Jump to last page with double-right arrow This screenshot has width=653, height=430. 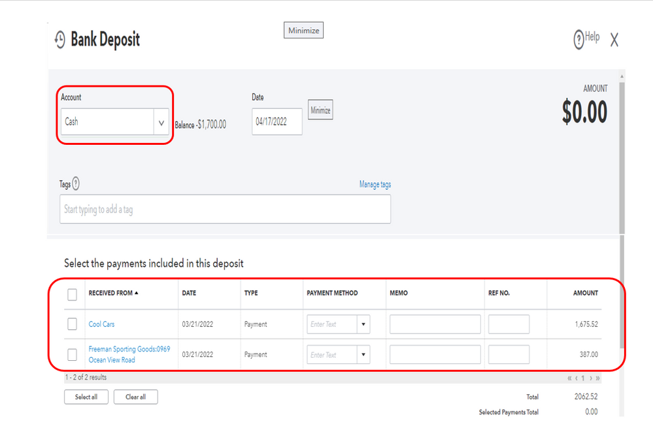597,378
